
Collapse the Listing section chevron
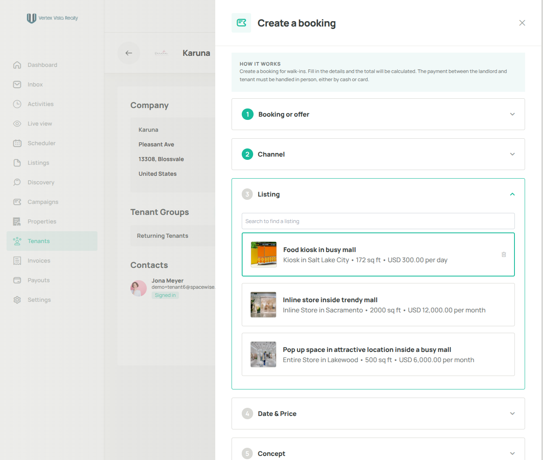pyautogui.click(x=512, y=194)
